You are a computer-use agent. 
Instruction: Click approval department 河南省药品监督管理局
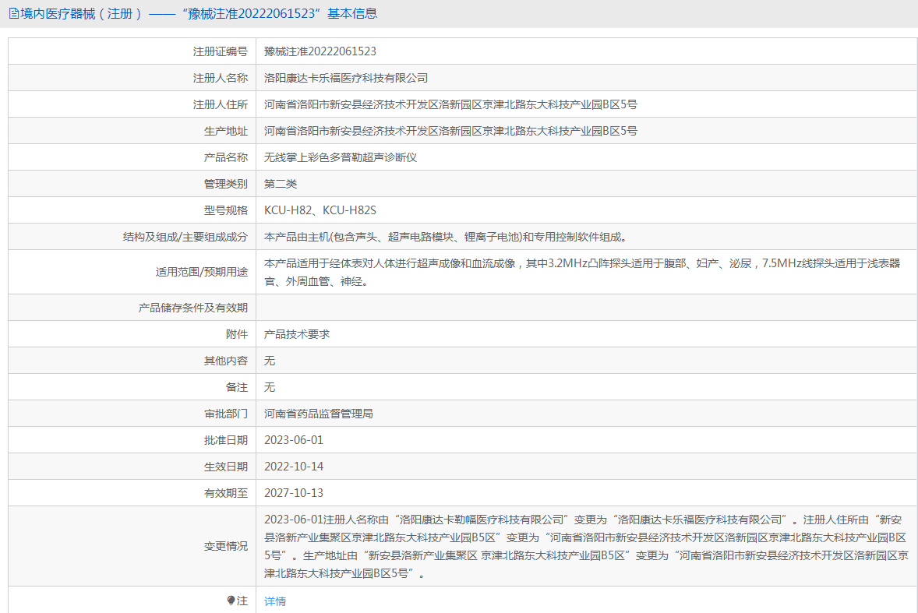coord(319,414)
